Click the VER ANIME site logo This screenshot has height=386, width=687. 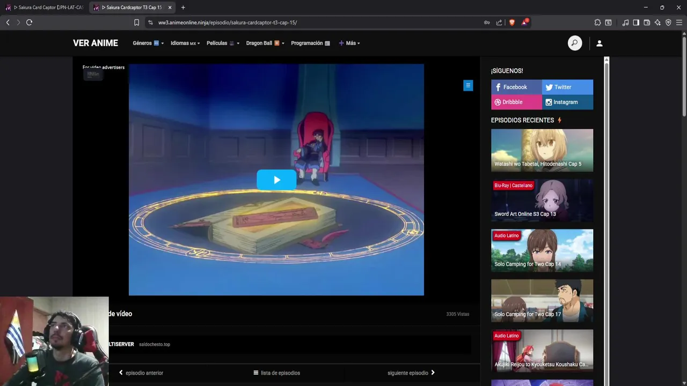pos(96,43)
